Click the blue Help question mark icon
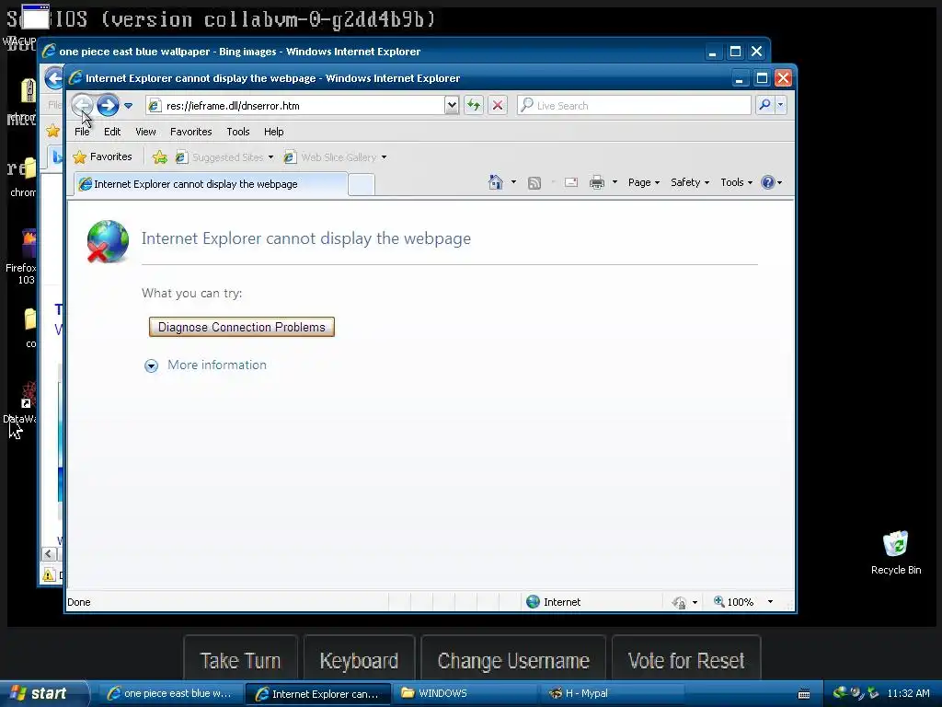 [x=768, y=182]
